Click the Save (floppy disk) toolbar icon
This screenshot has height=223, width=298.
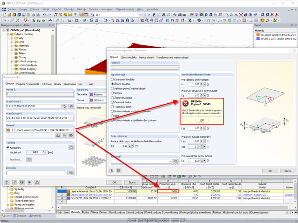click(24, 14)
